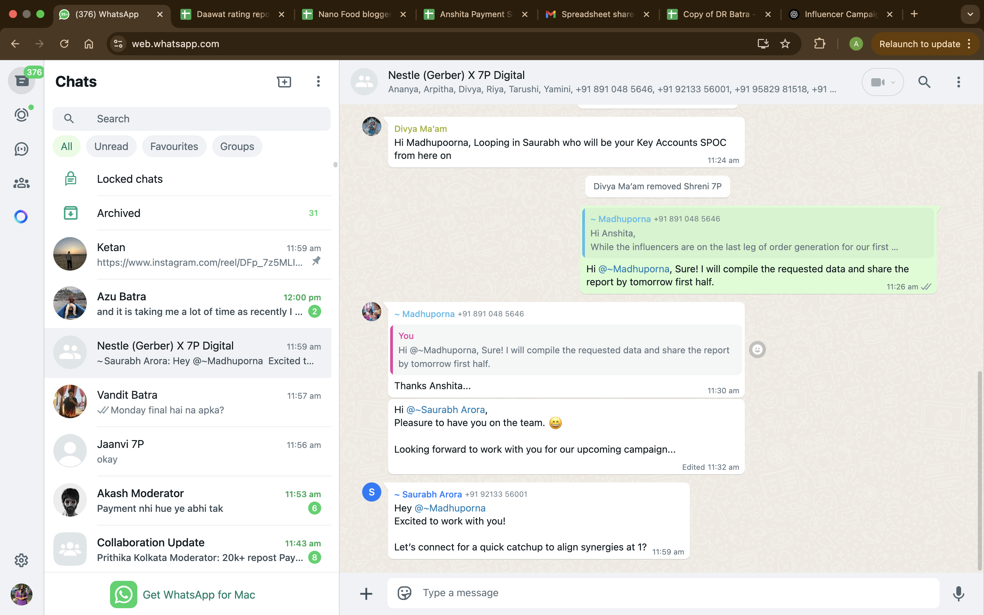Select the Favourites chat filter

click(174, 147)
